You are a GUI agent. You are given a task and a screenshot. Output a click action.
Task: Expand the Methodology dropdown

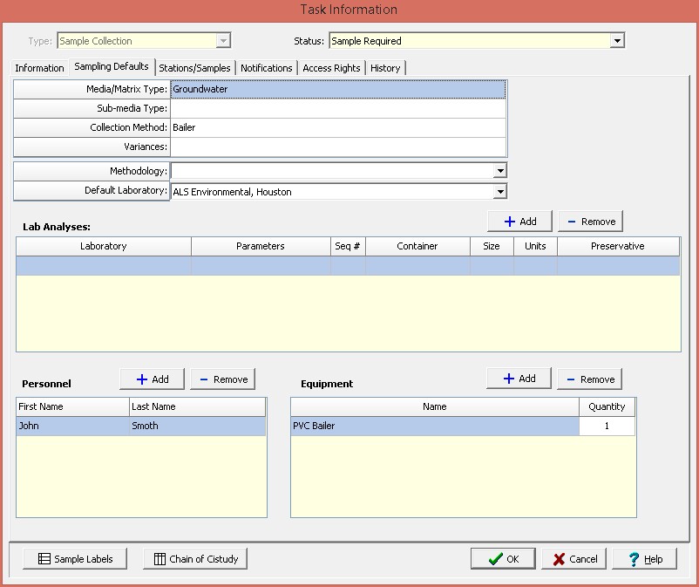[500, 172]
